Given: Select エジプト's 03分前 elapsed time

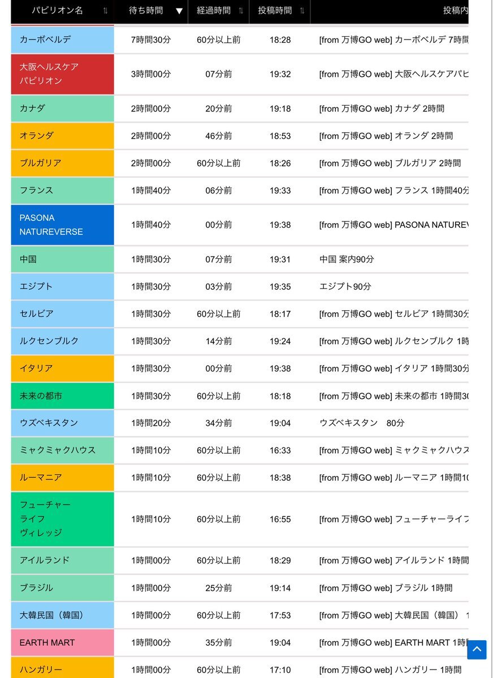Looking at the screenshot, I should pos(219,286).
